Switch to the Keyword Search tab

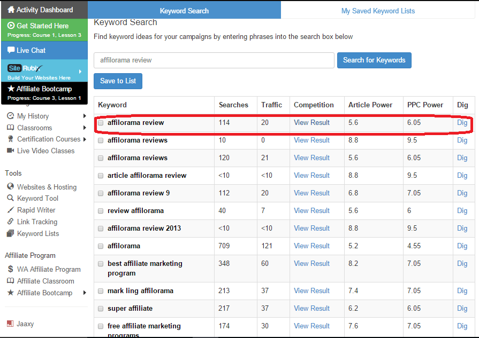tap(184, 11)
